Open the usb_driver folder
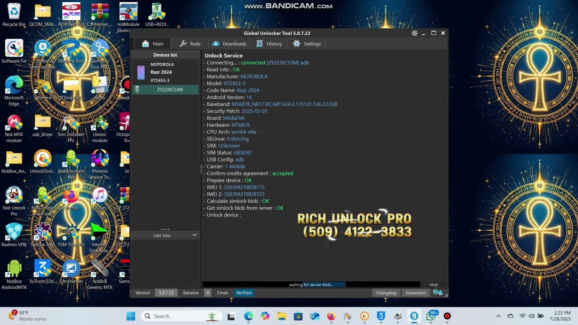The width and height of the screenshot is (578, 325). click(42, 125)
